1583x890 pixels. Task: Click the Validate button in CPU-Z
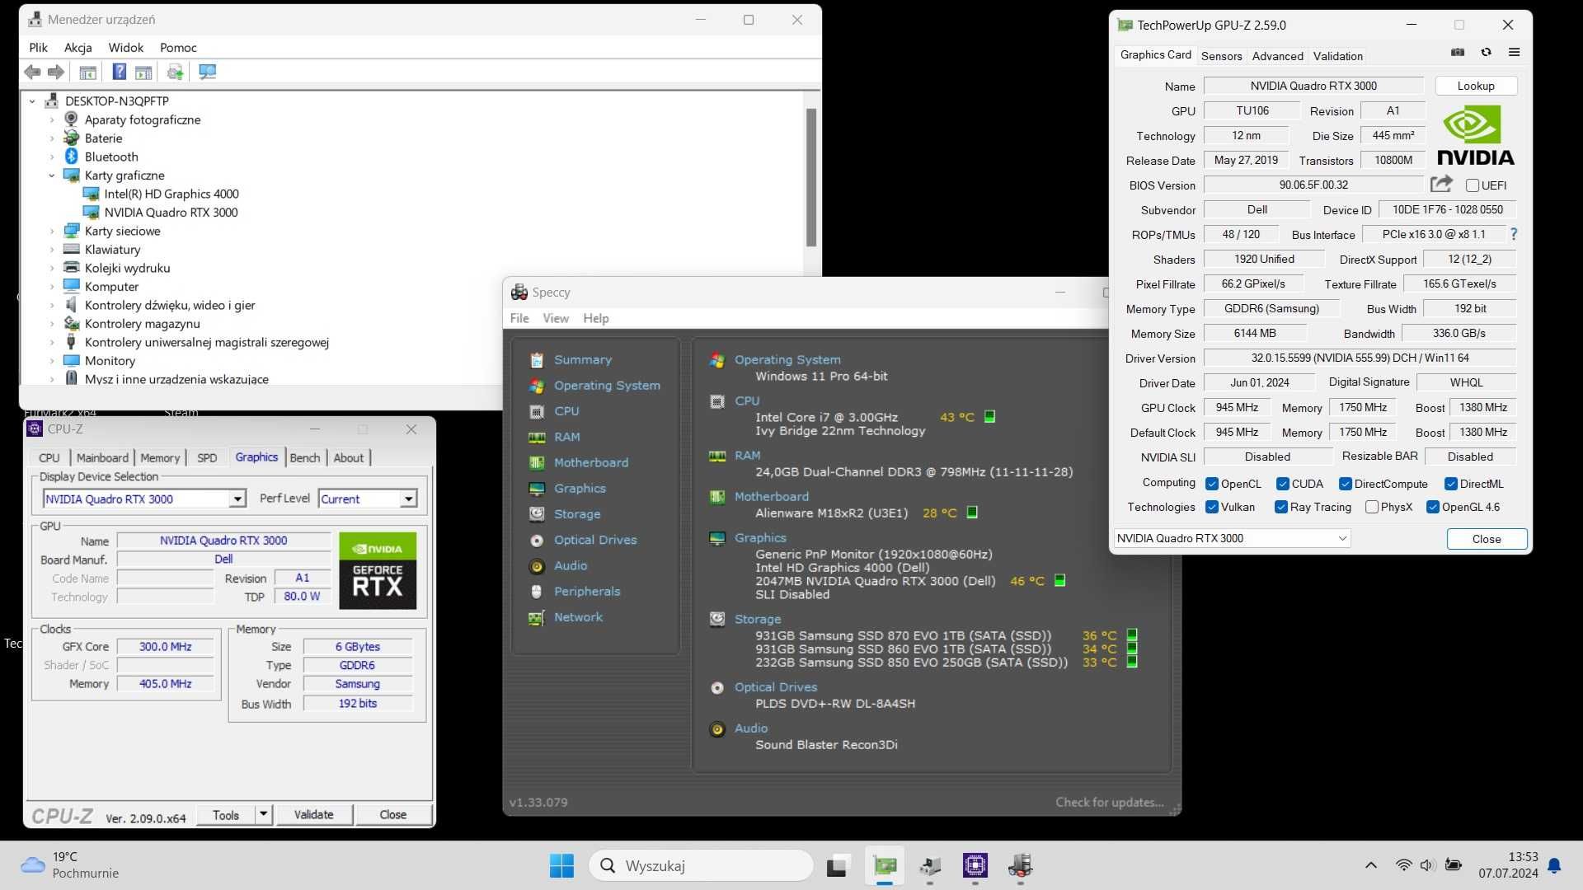click(314, 814)
